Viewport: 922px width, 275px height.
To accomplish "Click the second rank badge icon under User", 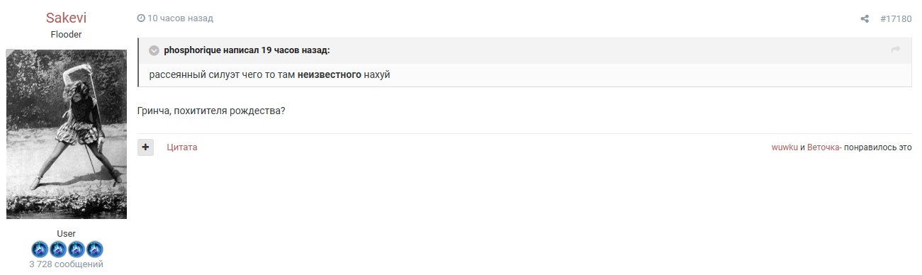I will 58,249.
